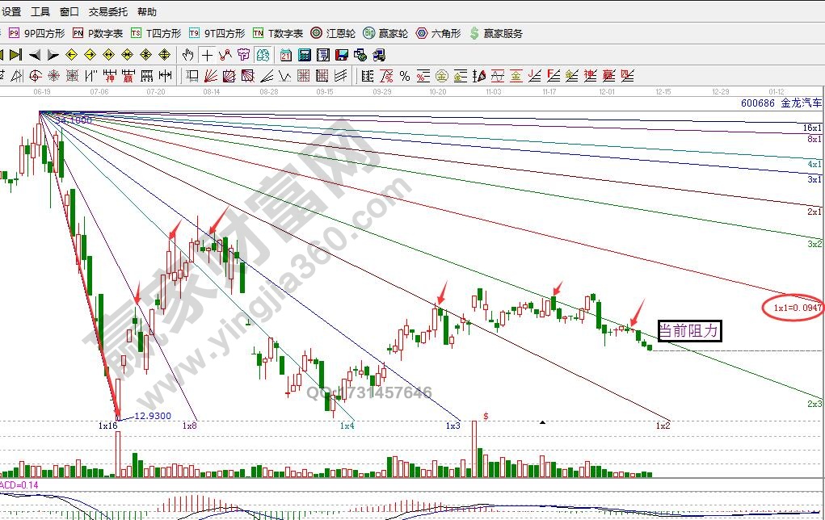Viewport: 825px width, 520px height.
Task: Open 赢家服务 with dollar icon
Action: [x=496, y=33]
